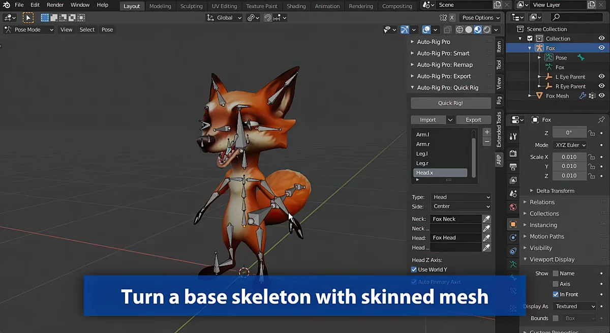610x333 pixels.
Task: Click the Scale X value field
Action: pos(569,157)
